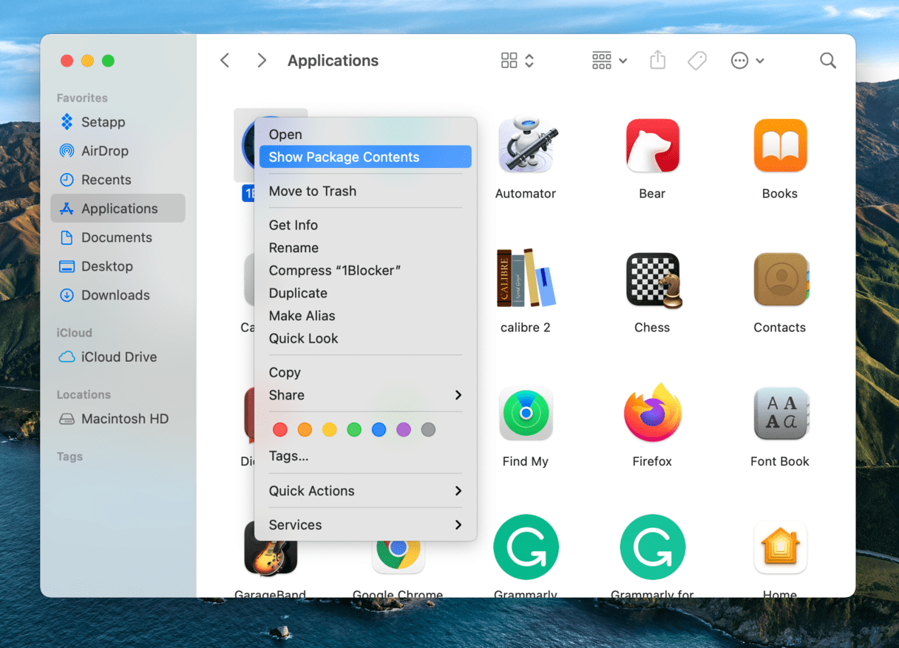Viewport: 899px width, 648px height.
Task: Open Setapp in the sidebar
Action: [118, 122]
